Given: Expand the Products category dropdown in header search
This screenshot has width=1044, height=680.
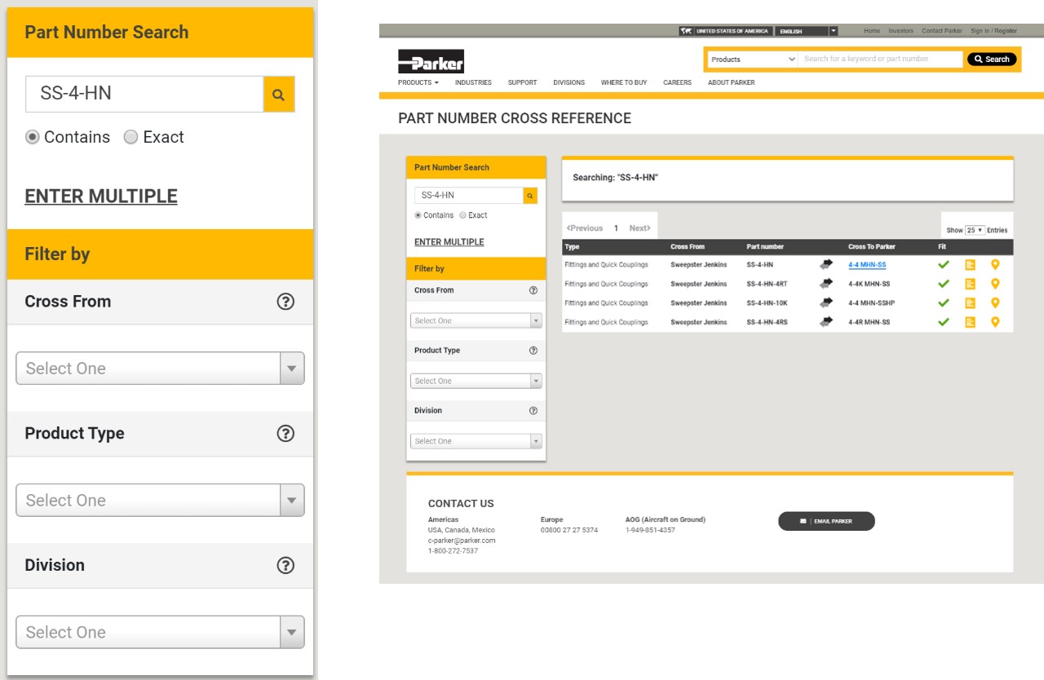Looking at the screenshot, I should [752, 60].
